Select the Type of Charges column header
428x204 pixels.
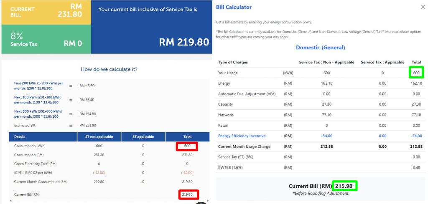click(233, 63)
